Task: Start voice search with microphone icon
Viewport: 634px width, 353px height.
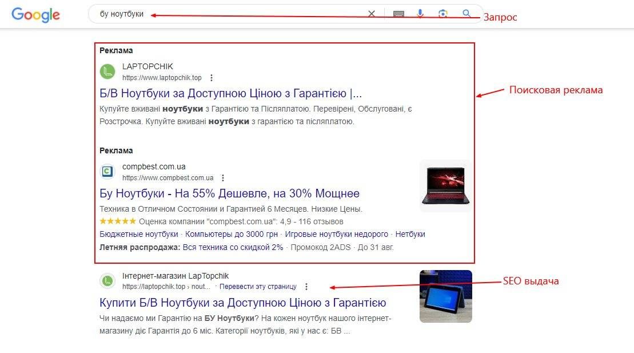Action: (421, 14)
